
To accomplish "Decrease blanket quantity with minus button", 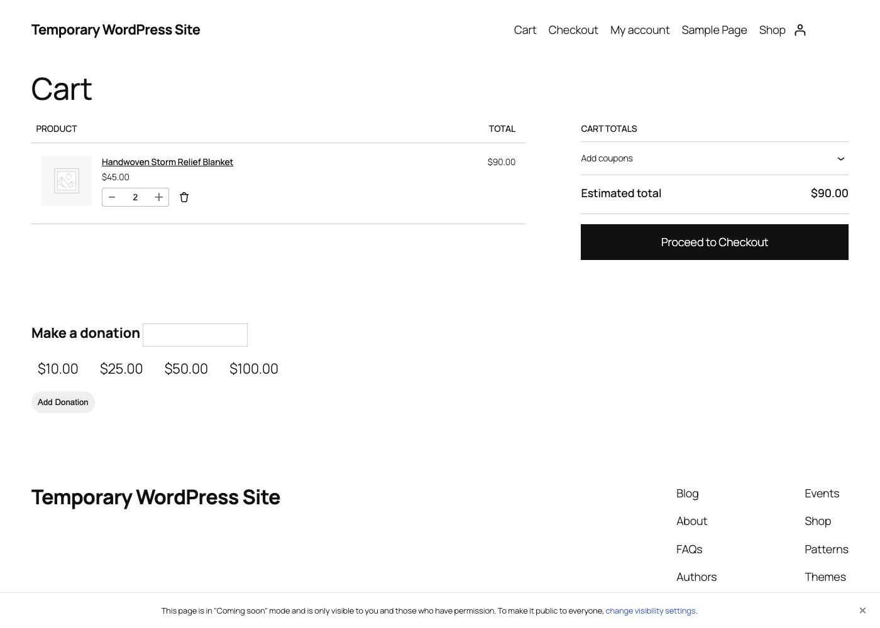I will (112, 197).
